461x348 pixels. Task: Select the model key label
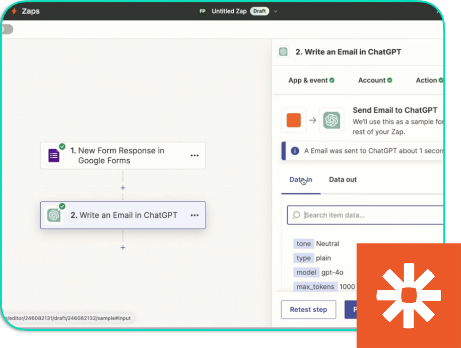coord(306,272)
